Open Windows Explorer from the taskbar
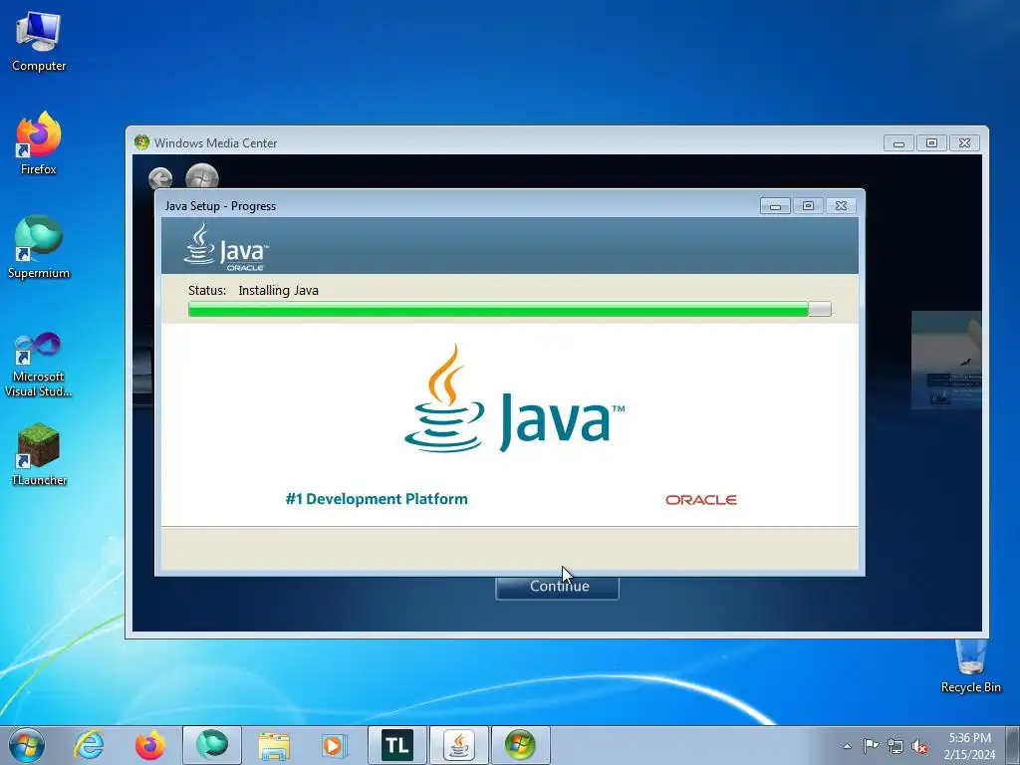Screen dimensions: 1020x765 point(274,745)
